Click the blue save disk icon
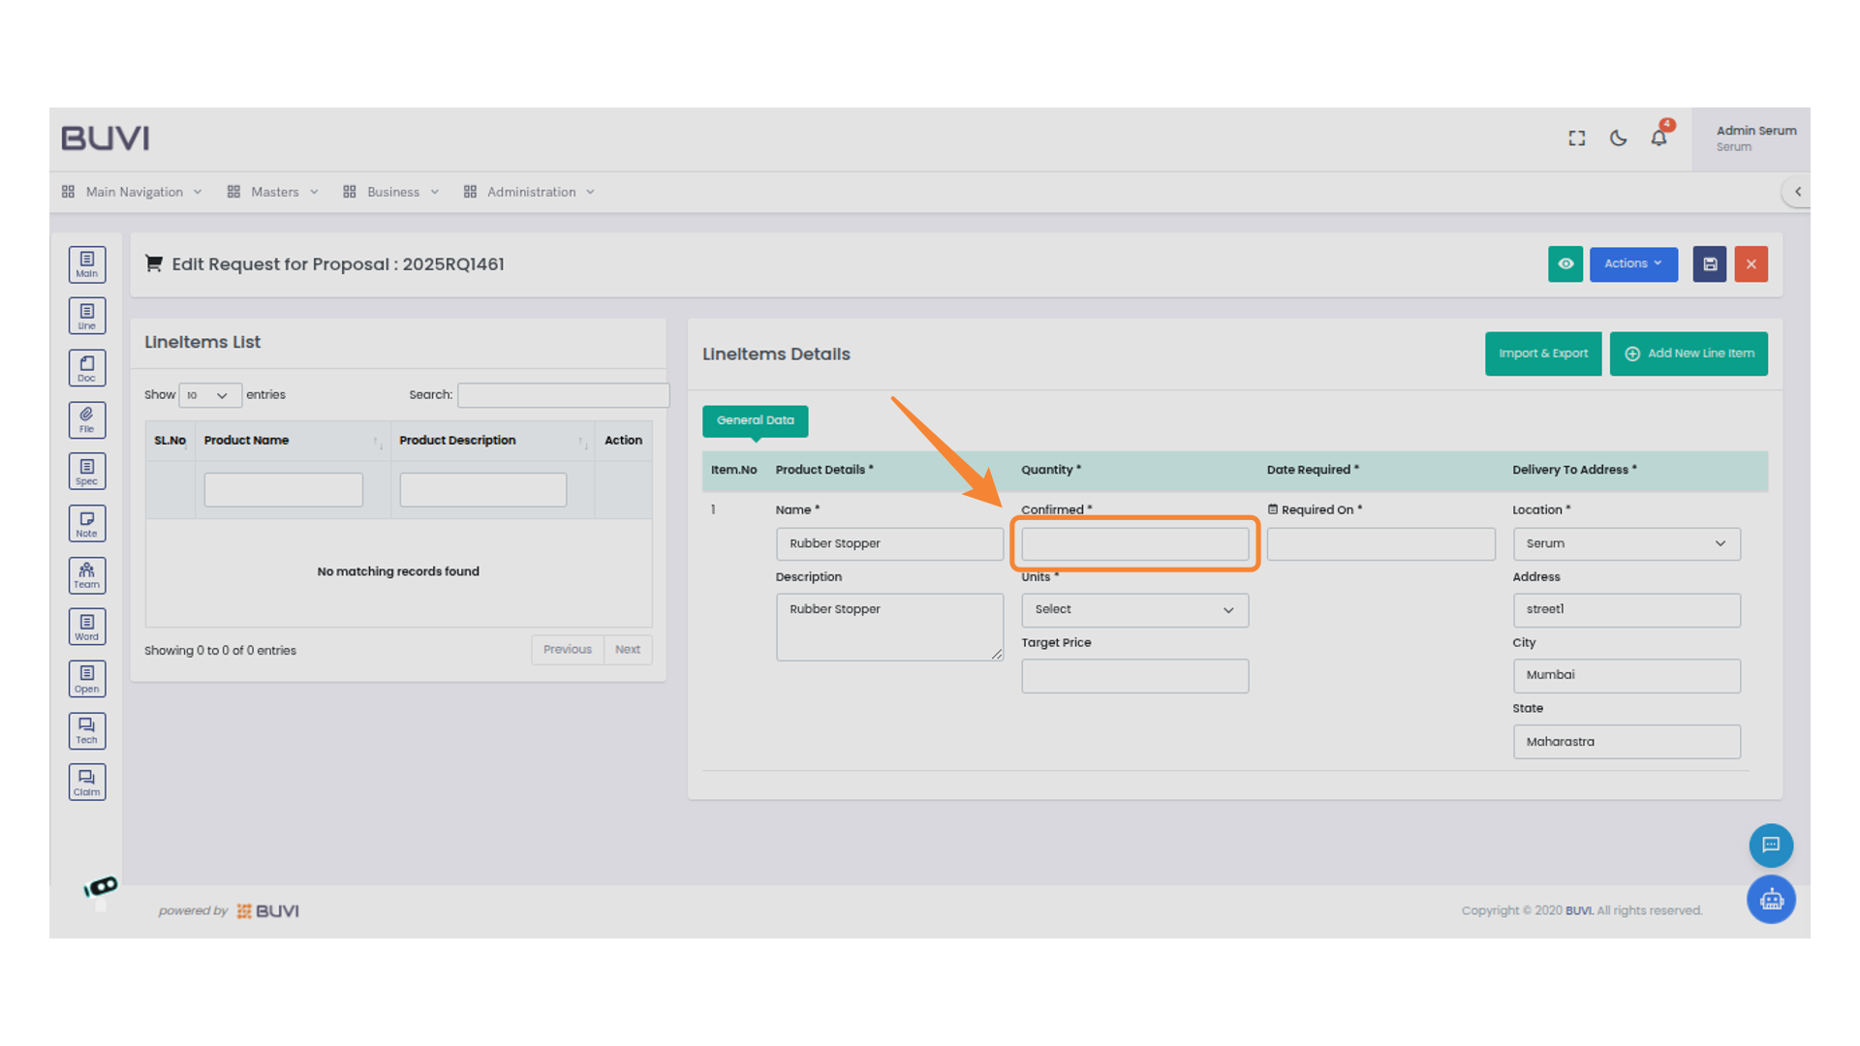This screenshot has width=1860, height=1046. 1710,264
